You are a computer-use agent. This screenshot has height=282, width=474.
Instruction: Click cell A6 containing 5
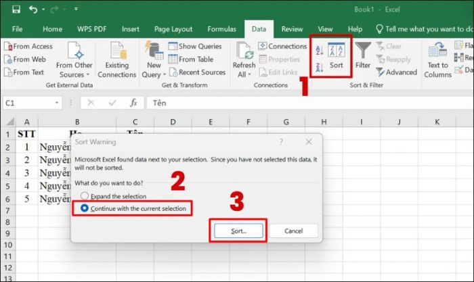pos(27,199)
